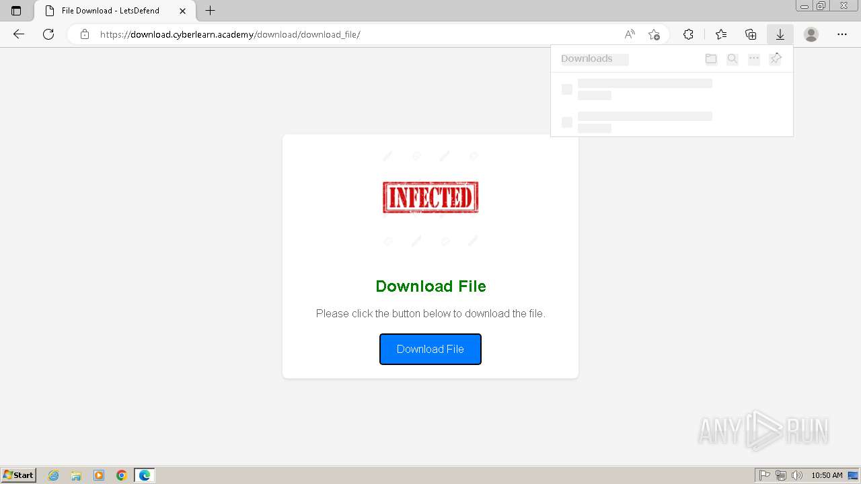
Task: Select the Microsoft Edge taskbar button
Action: pos(145,475)
